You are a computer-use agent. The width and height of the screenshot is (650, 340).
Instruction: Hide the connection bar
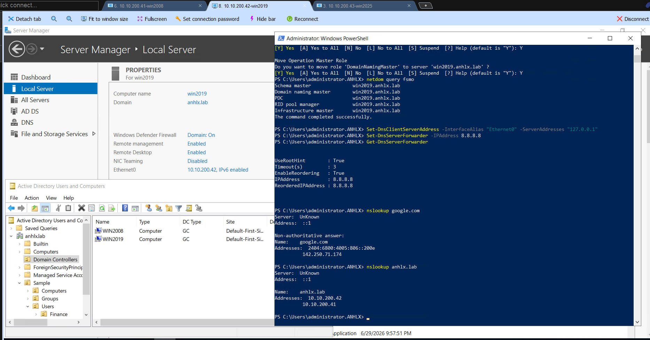[263, 19]
